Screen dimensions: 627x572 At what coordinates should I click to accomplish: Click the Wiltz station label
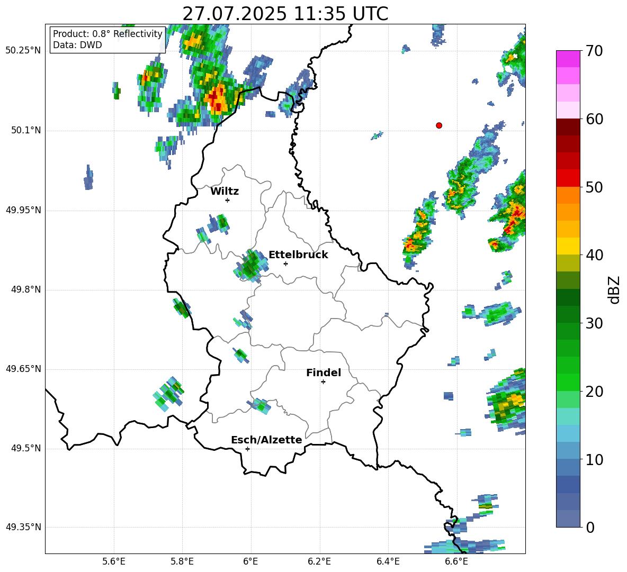point(225,192)
